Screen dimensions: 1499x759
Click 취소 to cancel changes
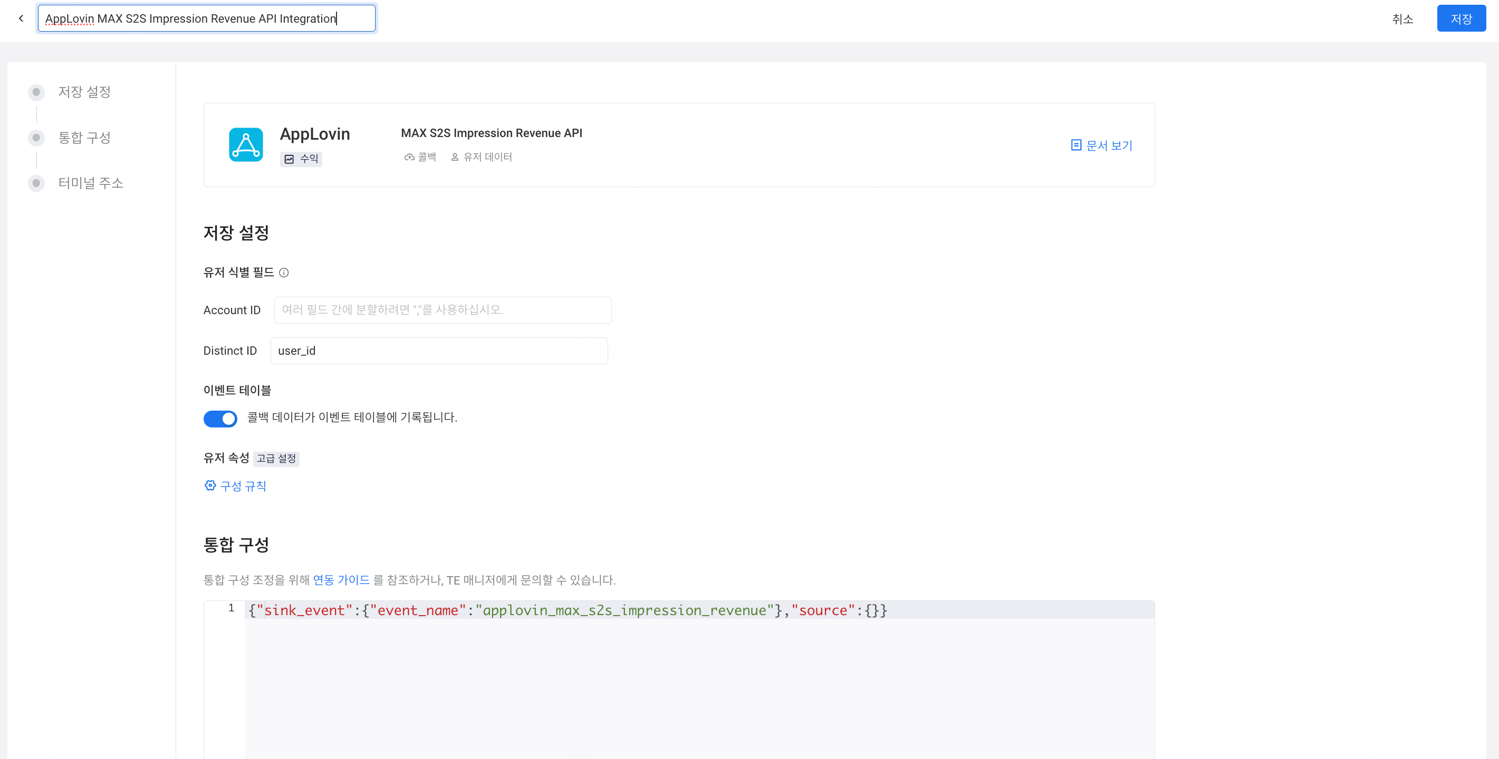1403,19
